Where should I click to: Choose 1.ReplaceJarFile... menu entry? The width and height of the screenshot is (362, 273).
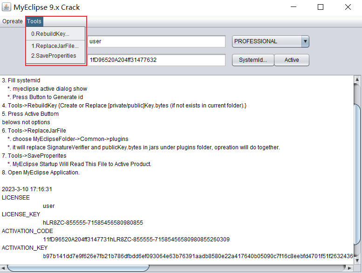(x=55, y=46)
